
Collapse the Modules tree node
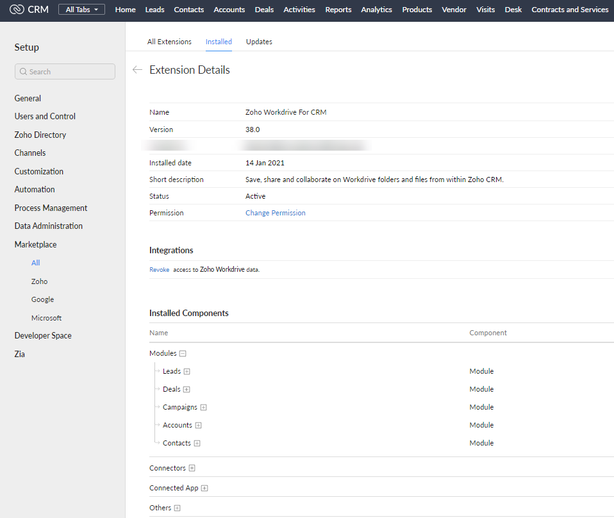[x=183, y=353]
